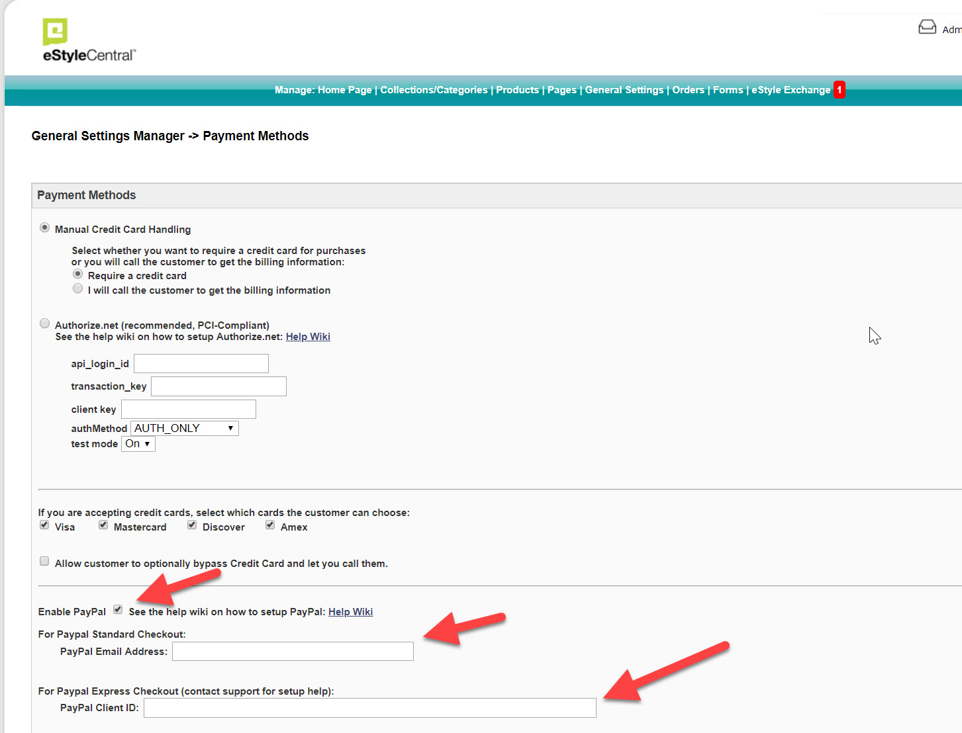Click 'For Paypal Standard Checkout:' label
This screenshot has width=962, height=733.
click(x=112, y=634)
